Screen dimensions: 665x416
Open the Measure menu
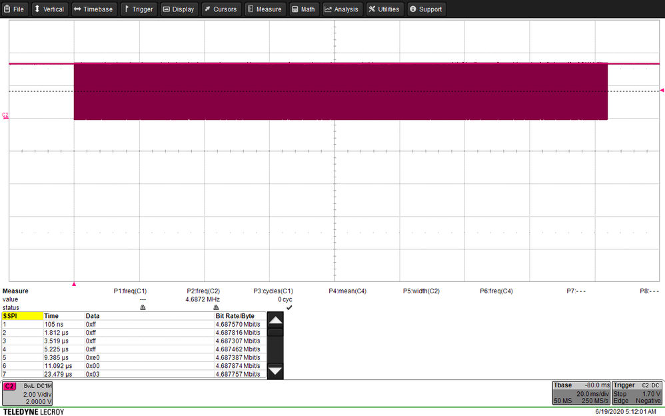pyautogui.click(x=265, y=9)
